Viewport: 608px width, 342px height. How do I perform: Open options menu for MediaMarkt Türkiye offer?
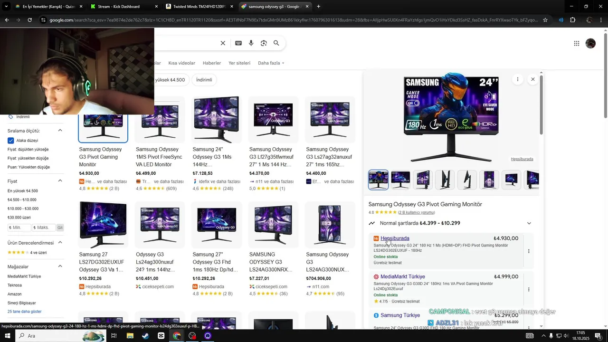(529, 289)
